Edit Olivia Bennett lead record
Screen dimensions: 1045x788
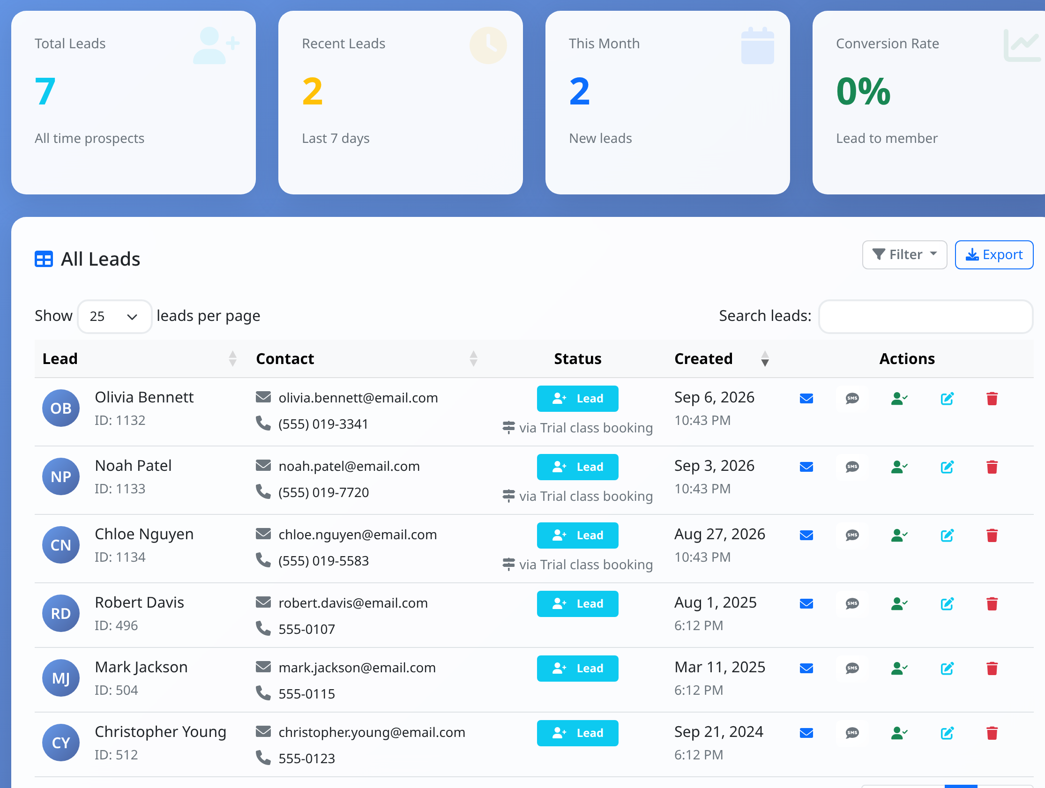[x=947, y=399]
